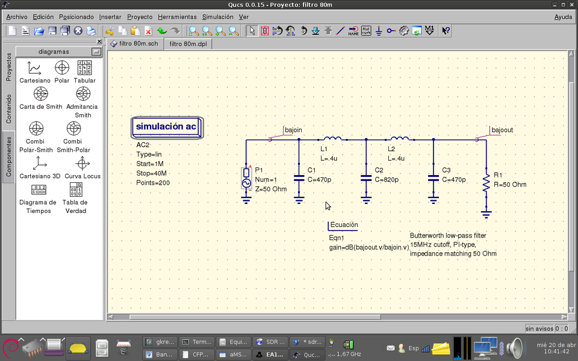Insert a ground symbol from toolbar

[x=379, y=30]
